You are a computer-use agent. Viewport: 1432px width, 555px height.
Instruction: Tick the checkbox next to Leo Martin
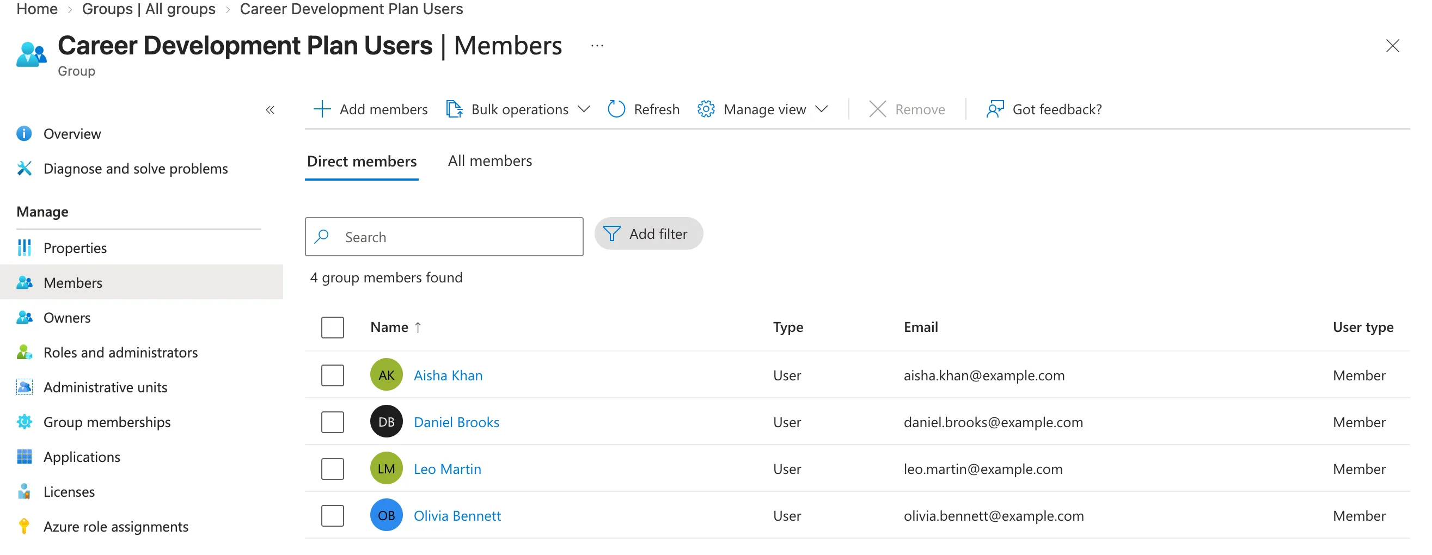[333, 469]
